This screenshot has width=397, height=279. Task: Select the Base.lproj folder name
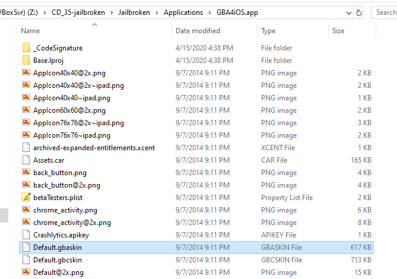click(x=48, y=61)
